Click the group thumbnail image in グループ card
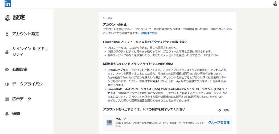Image resolution: width=279 pixels, height=134 pixels. click(109, 123)
